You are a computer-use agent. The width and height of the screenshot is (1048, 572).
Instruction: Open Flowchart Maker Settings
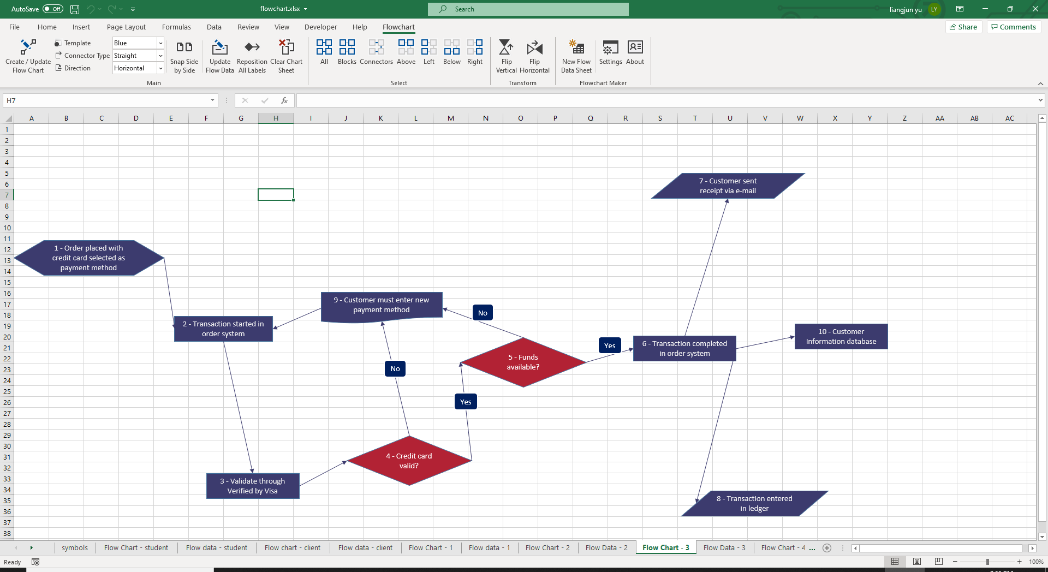coord(610,52)
